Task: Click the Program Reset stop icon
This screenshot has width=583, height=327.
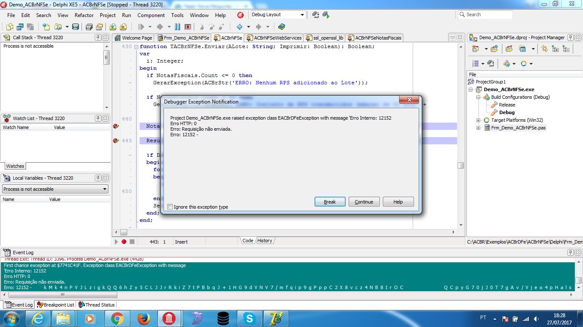Action: (188, 27)
